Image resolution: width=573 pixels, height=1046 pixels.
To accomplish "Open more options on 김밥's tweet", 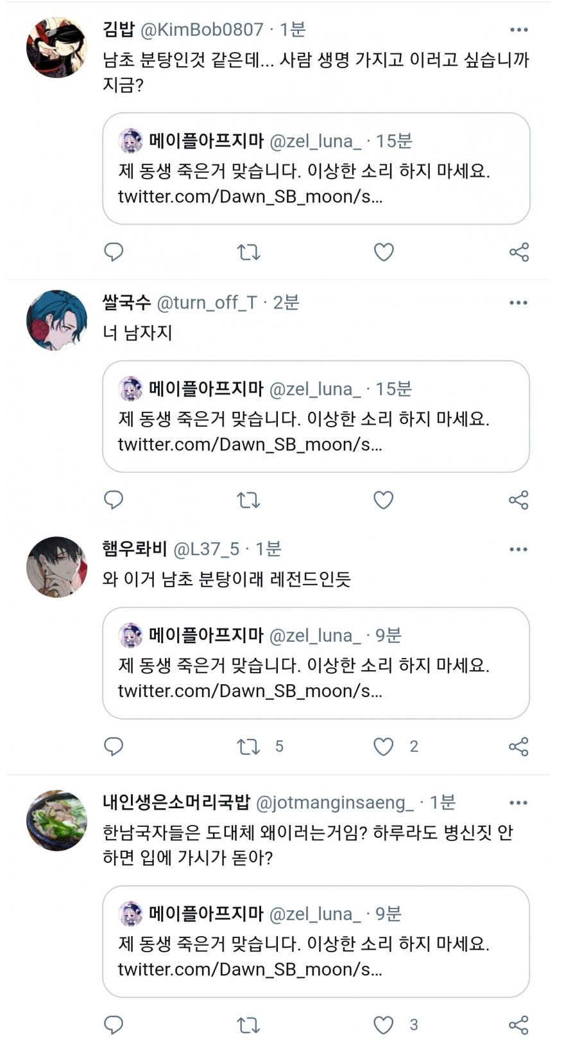I will click(x=518, y=30).
